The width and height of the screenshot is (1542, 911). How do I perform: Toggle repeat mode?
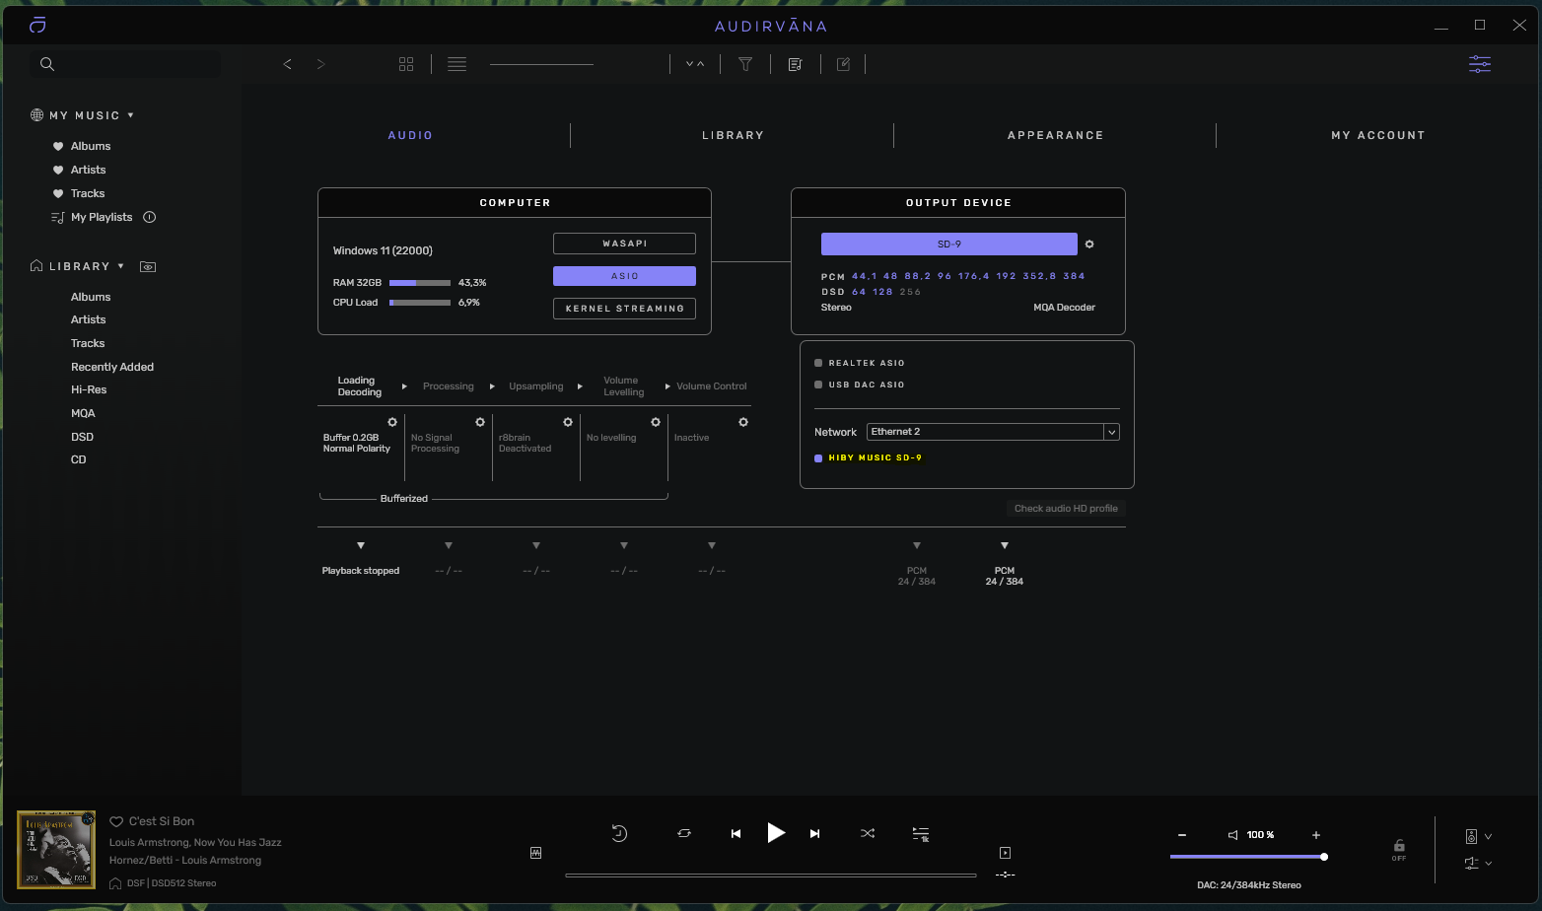pos(684,833)
